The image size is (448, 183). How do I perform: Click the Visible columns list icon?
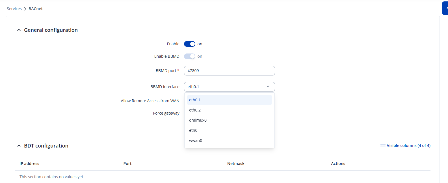(x=383, y=146)
